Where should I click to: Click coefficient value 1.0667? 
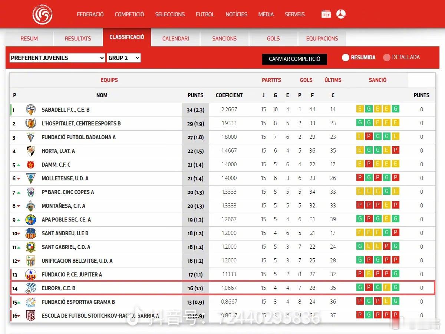point(229,288)
